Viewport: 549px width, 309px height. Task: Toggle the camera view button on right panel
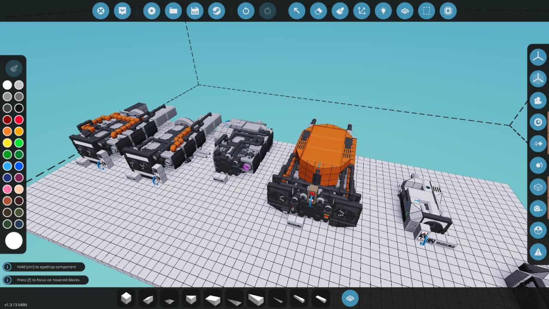click(x=538, y=100)
